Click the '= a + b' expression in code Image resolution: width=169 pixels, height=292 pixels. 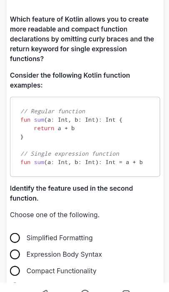[x=131, y=162]
